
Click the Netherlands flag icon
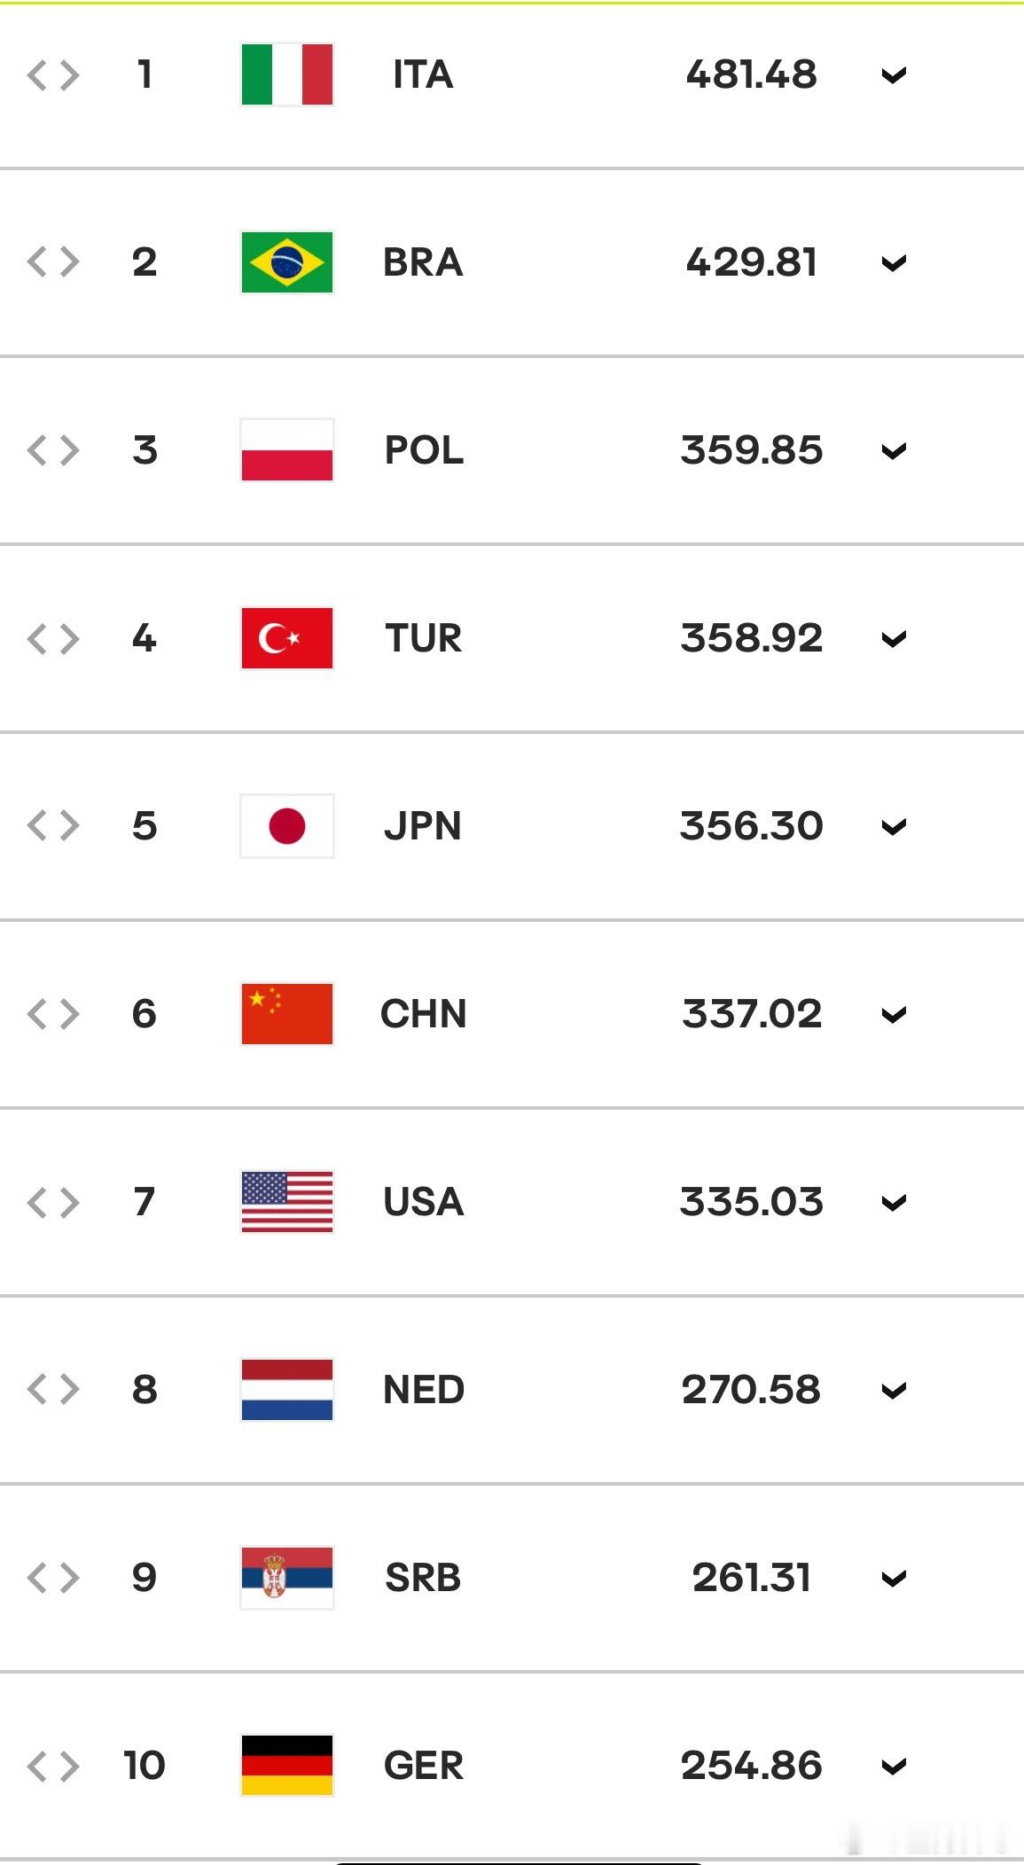coord(286,1390)
